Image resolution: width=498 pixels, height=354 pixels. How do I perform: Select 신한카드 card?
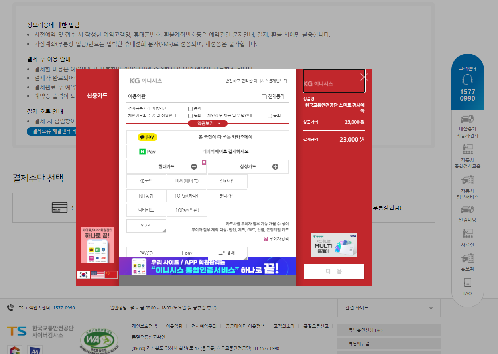click(228, 181)
